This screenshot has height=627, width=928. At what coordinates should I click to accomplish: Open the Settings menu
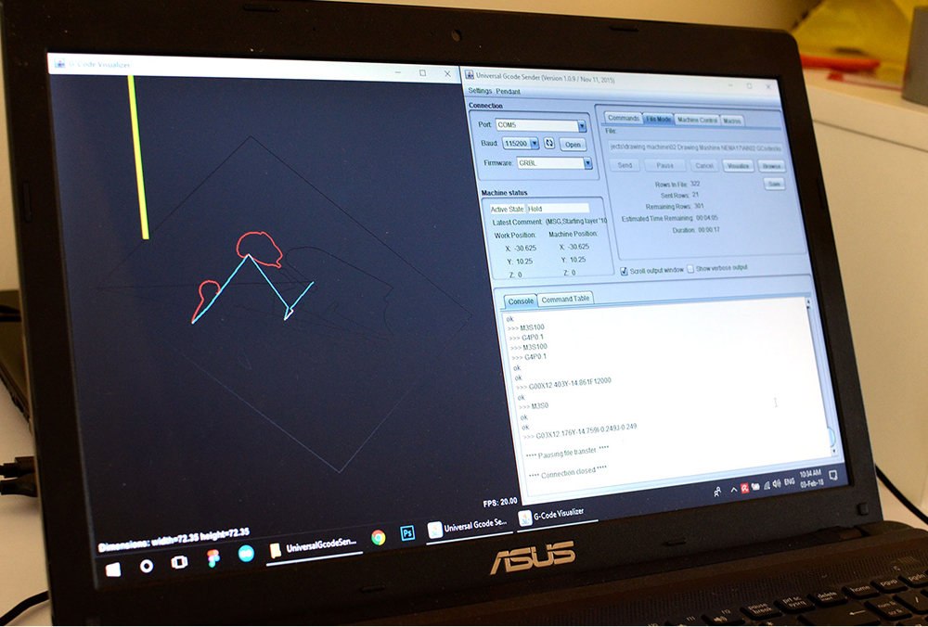480,91
